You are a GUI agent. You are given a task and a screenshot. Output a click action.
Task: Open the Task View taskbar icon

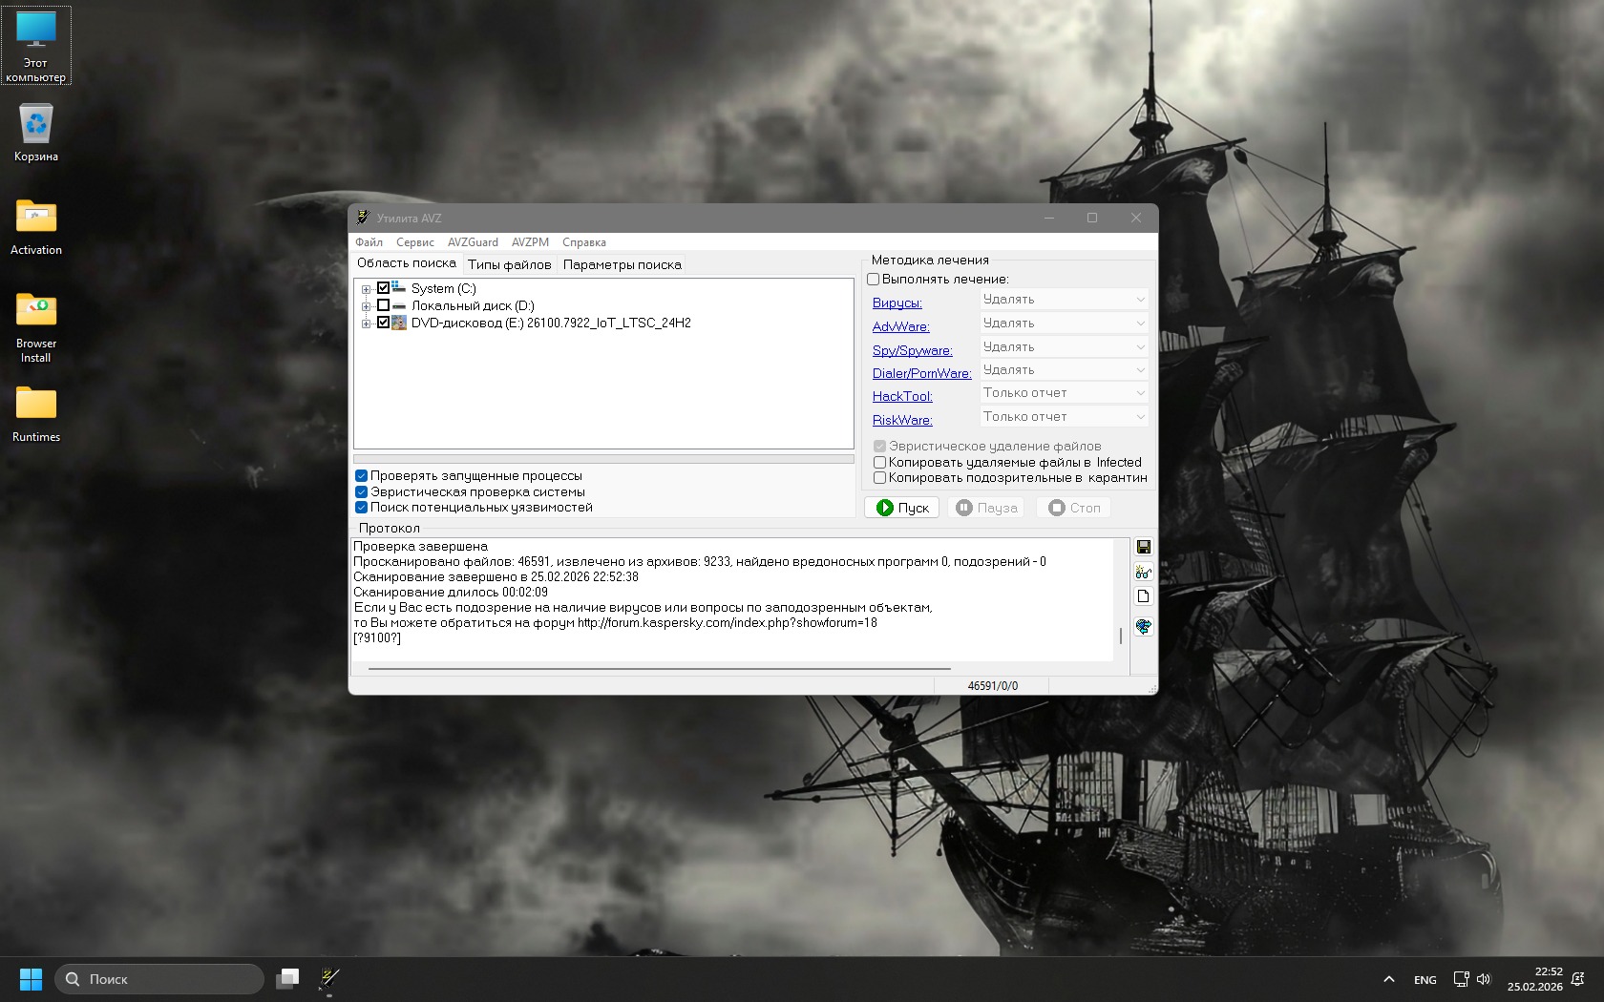click(x=287, y=978)
